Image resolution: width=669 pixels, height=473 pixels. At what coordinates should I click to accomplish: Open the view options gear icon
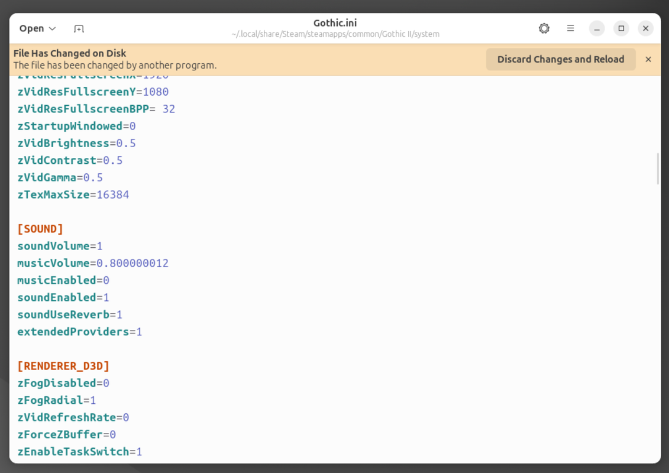[544, 28]
